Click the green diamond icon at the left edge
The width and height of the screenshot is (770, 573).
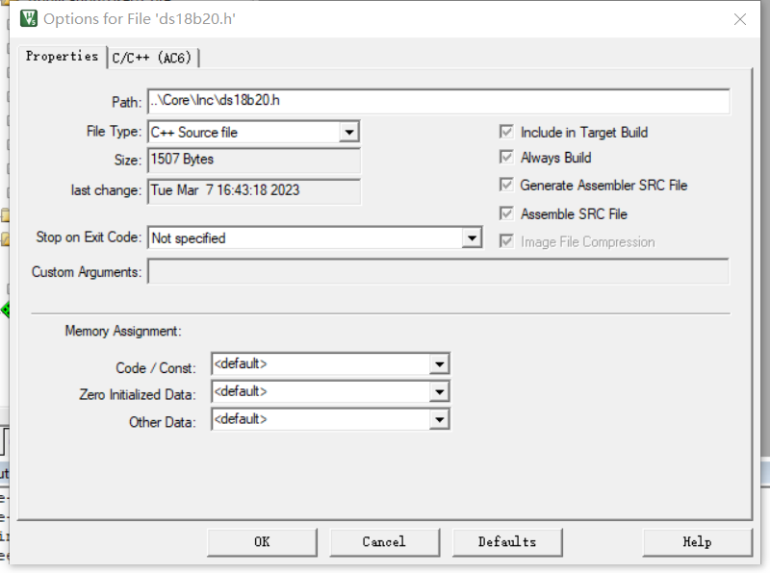pyautogui.click(x=6, y=309)
